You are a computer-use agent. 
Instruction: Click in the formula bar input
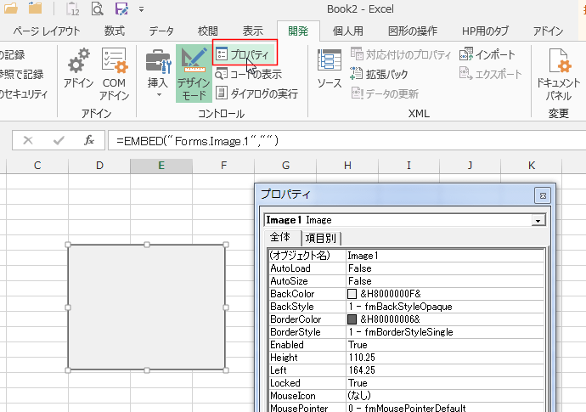340,140
